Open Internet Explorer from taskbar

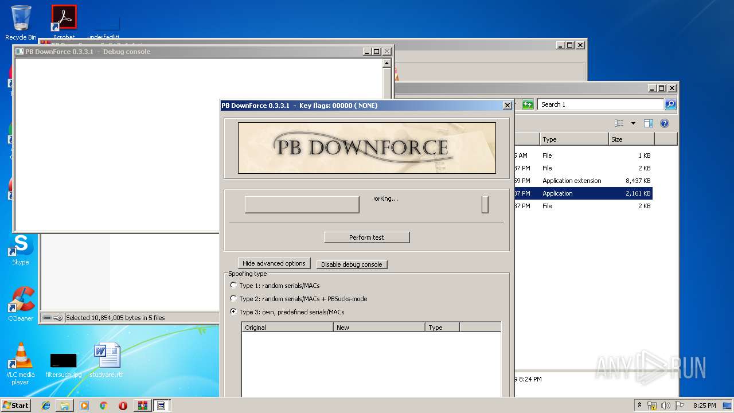coord(46,406)
